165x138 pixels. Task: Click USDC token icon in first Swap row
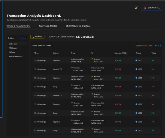(x=136, y=87)
